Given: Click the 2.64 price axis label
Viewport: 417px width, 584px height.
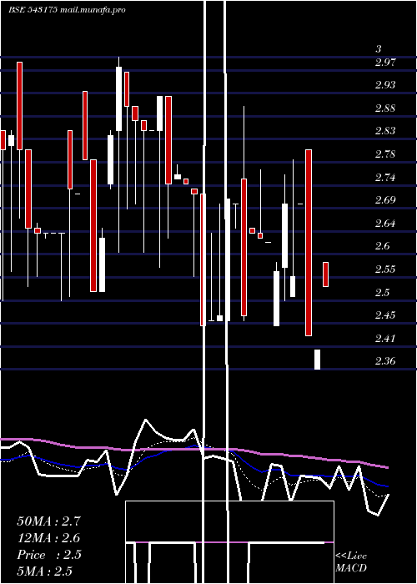Looking at the screenshot, I should (385, 224).
